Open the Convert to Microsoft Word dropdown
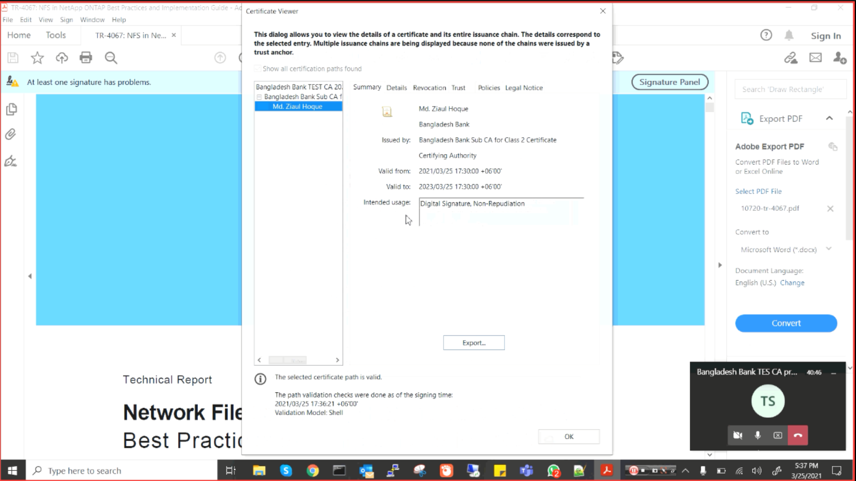 click(x=828, y=249)
